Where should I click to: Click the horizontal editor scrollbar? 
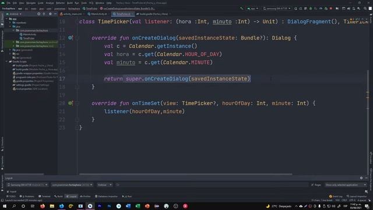click(185, 174)
